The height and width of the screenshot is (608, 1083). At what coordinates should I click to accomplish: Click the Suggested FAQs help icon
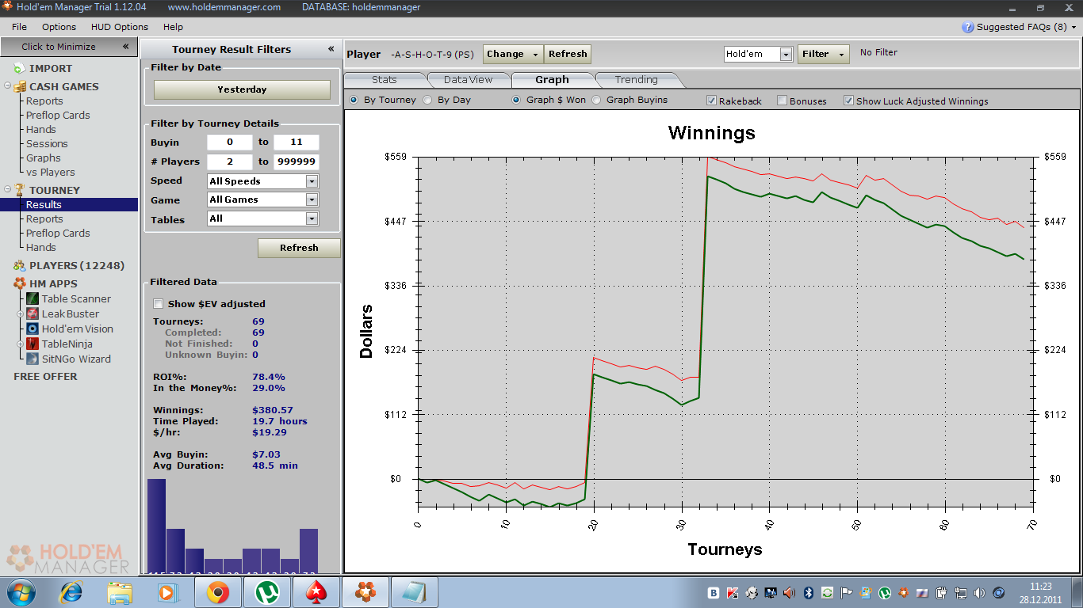[x=967, y=27]
